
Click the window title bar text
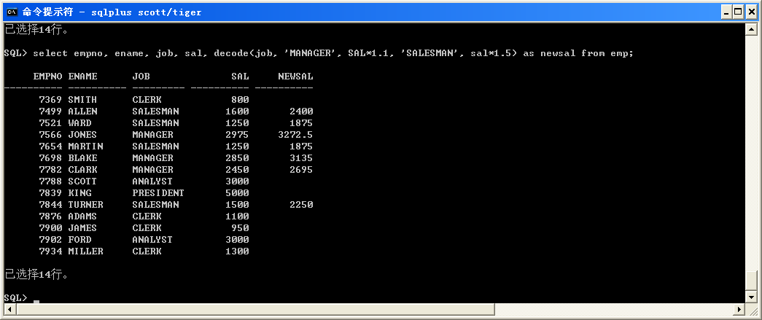[111, 12]
